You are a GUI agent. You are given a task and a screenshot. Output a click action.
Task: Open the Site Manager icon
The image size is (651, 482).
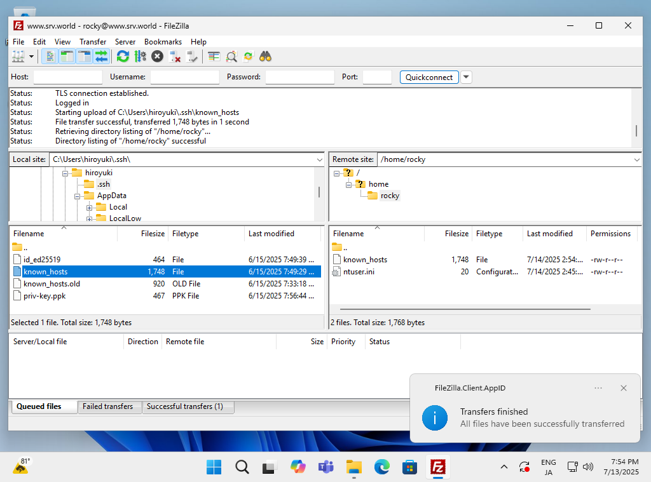[18, 57]
